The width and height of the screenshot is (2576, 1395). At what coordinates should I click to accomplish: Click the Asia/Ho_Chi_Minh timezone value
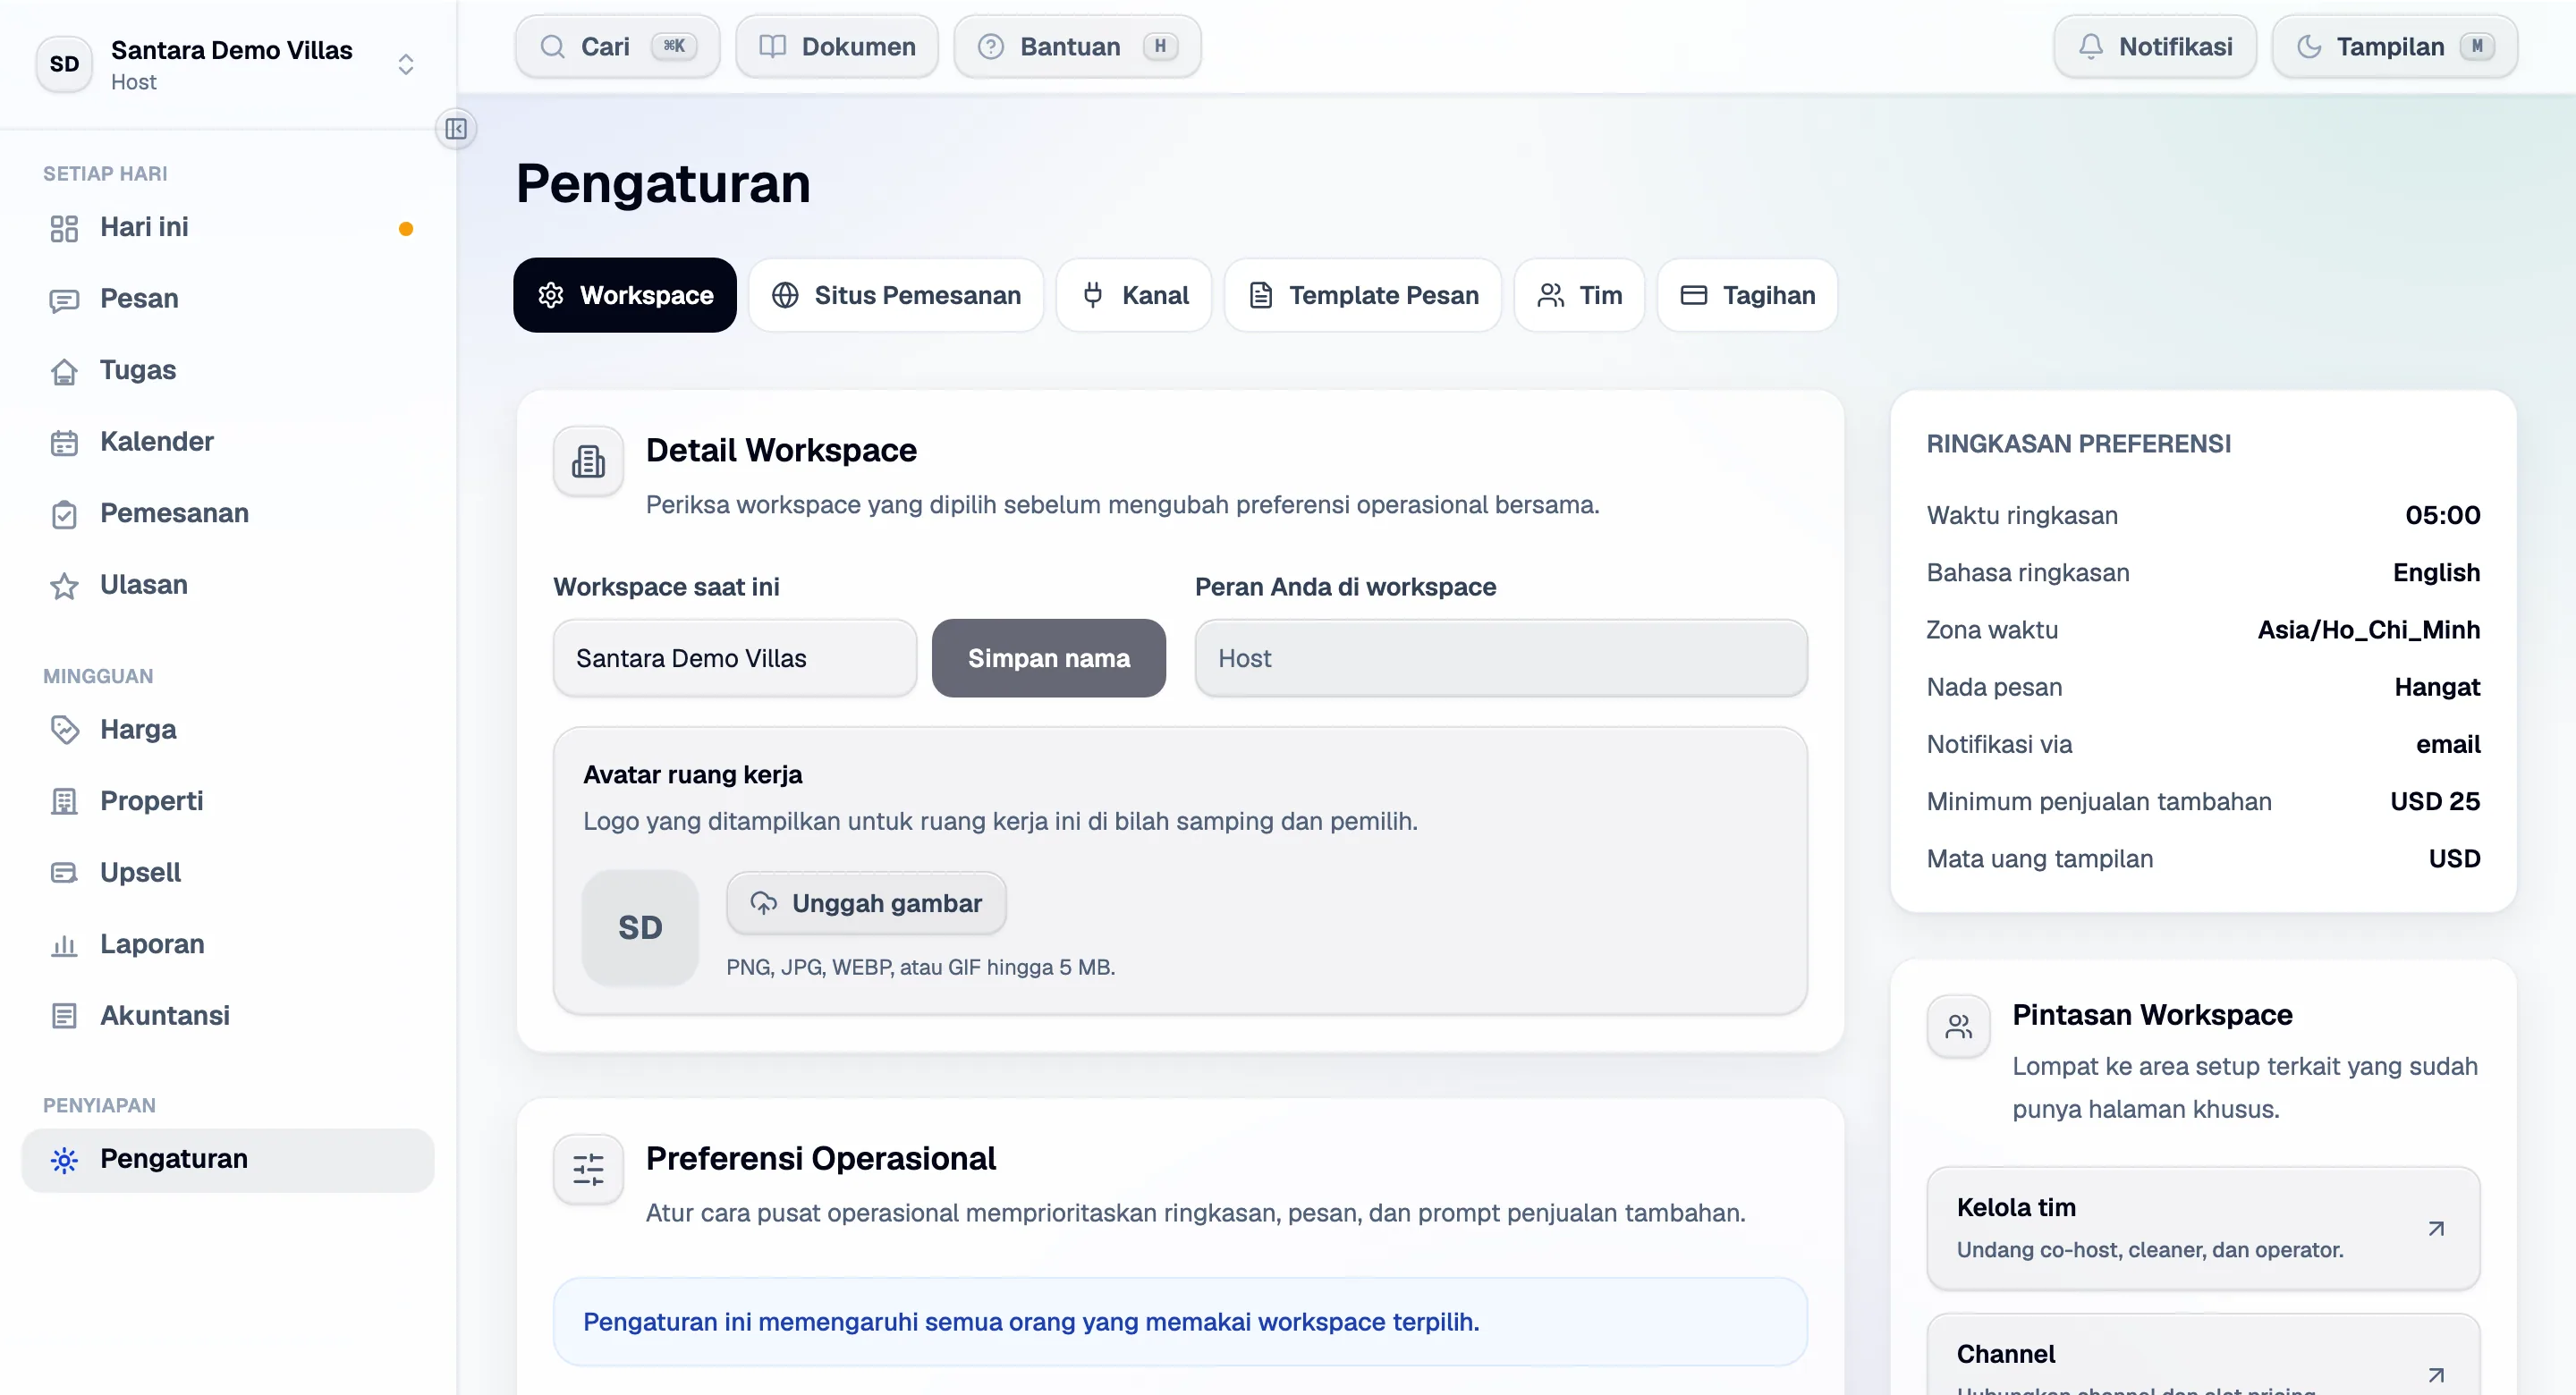pyautogui.click(x=2368, y=630)
